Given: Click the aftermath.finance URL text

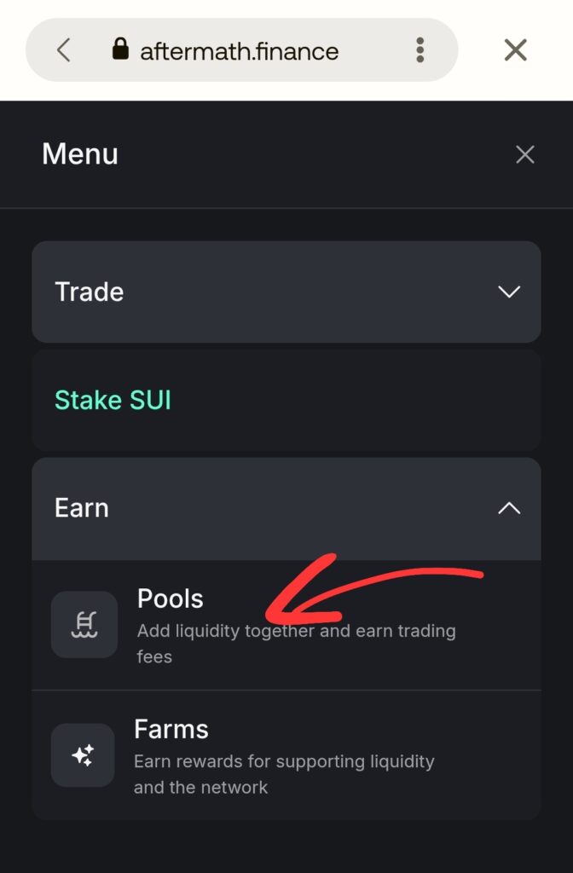Looking at the screenshot, I should click(x=239, y=51).
